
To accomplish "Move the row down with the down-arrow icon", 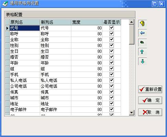I will (x=142, y=61).
